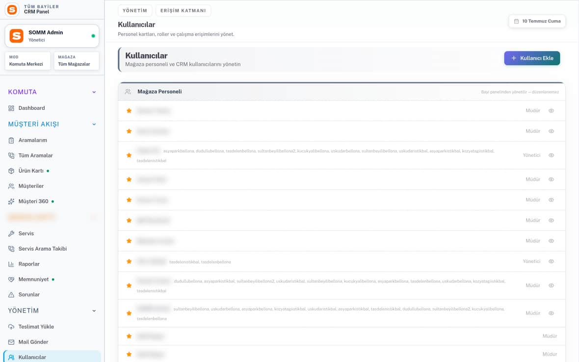Collapse the YÖNETİM sidebar section
The image size is (579, 362).
94,310
